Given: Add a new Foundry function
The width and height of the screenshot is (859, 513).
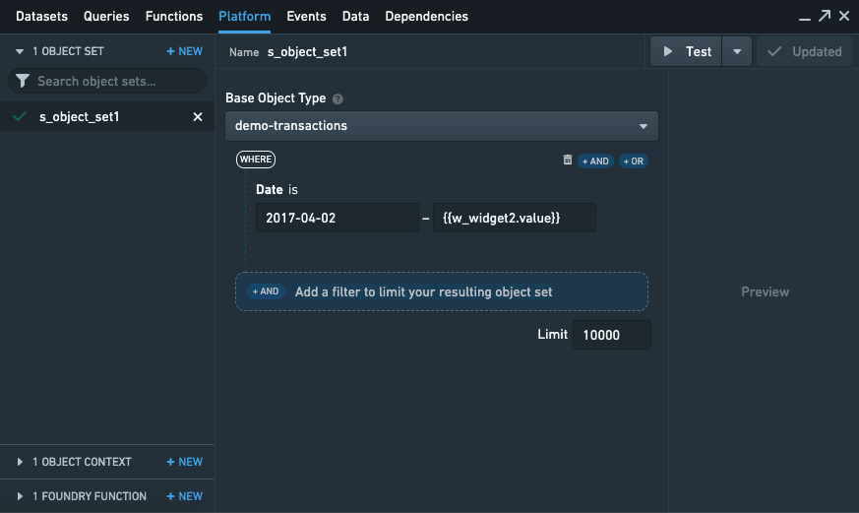Looking at the screenshot, I should click(x=185, y=496).
